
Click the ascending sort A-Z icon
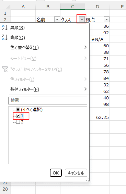5,27
